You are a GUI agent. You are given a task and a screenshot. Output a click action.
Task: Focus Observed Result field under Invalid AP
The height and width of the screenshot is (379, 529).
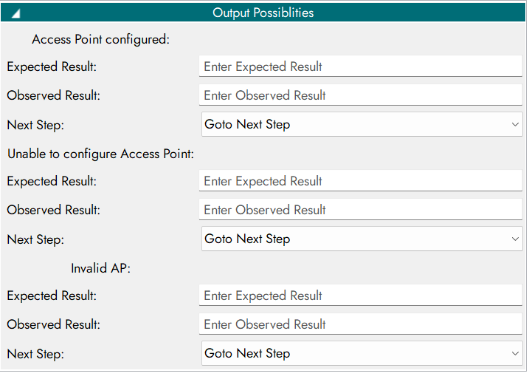[x=361, y=324]
